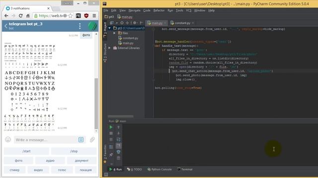Click the main.py breadcrumb

pos(125,17)
